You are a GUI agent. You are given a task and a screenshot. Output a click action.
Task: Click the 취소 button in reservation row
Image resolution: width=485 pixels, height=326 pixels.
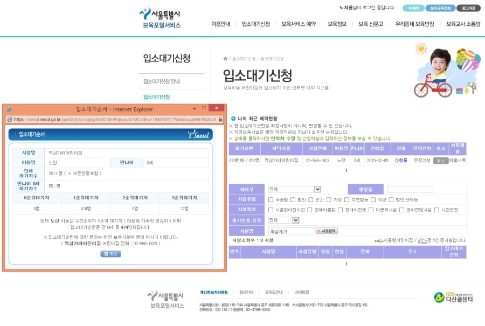pos(440,161)
